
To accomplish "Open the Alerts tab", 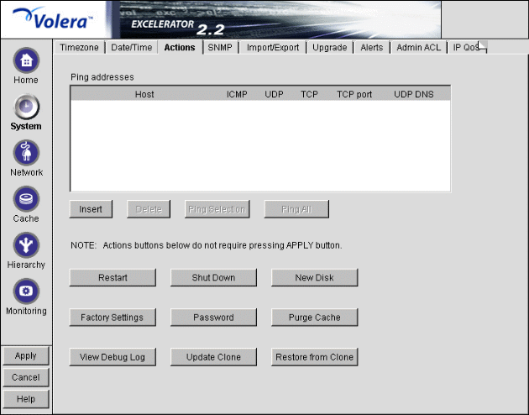I will [x=372, y=48].
